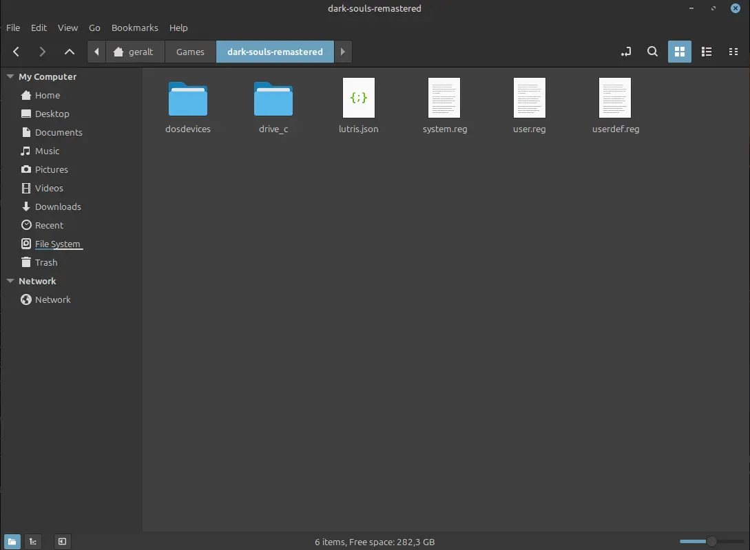Open the Edit menu
This screenshot has width=750, height=550.
pos(39,28)
